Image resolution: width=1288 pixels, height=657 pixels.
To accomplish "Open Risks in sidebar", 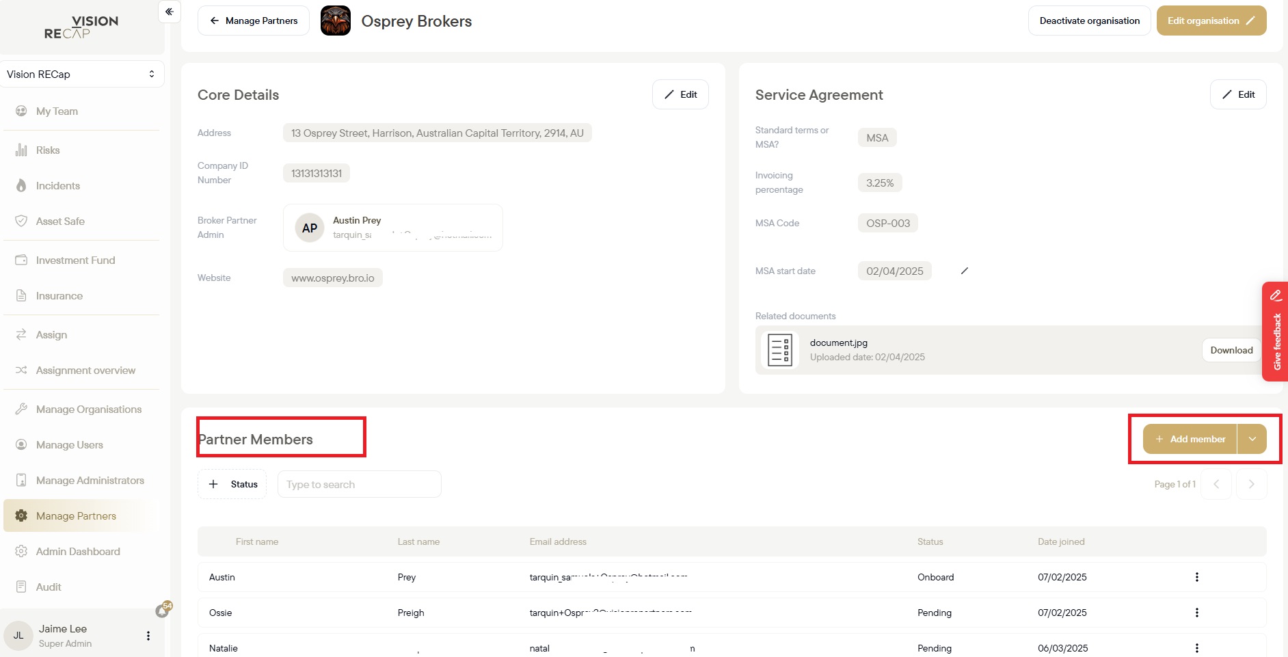I will (x=48, y=150).
